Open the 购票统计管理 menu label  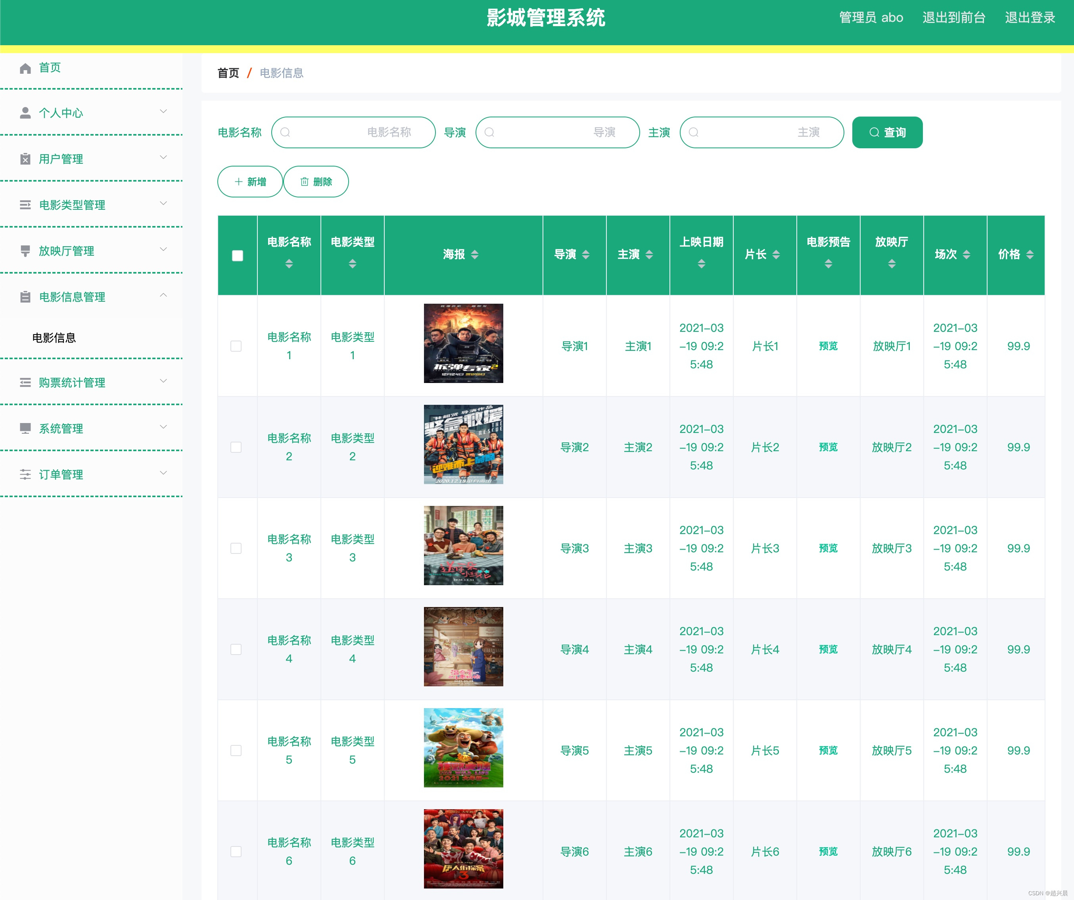point(72,383)
